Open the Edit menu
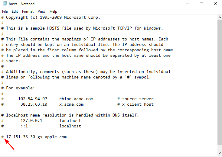The image size is (222, 157). click(x=15, y=11)
